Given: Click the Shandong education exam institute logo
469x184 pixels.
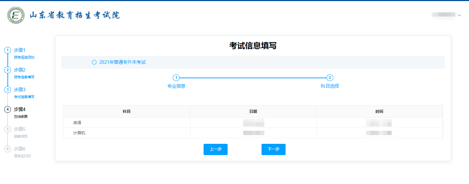Looking at the screenshot, I should (x=16, y=15).
